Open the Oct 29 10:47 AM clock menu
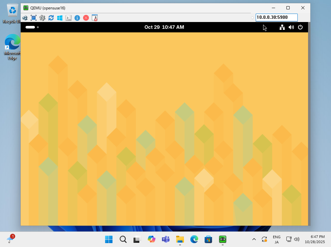The width and height of the screenshot is (331, 247). pyautogui.click(x=164, y=27)
